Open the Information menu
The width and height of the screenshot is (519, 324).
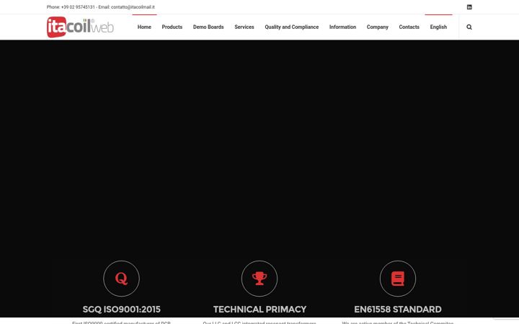[x=342, y=27]
